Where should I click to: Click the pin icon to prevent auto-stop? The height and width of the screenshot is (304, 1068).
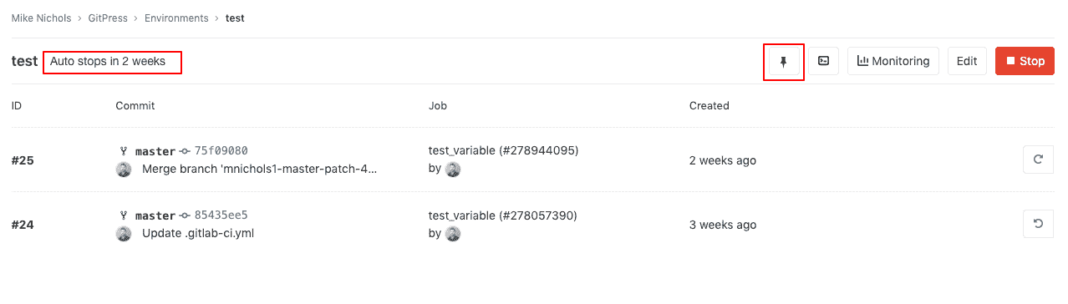(784, 61)
